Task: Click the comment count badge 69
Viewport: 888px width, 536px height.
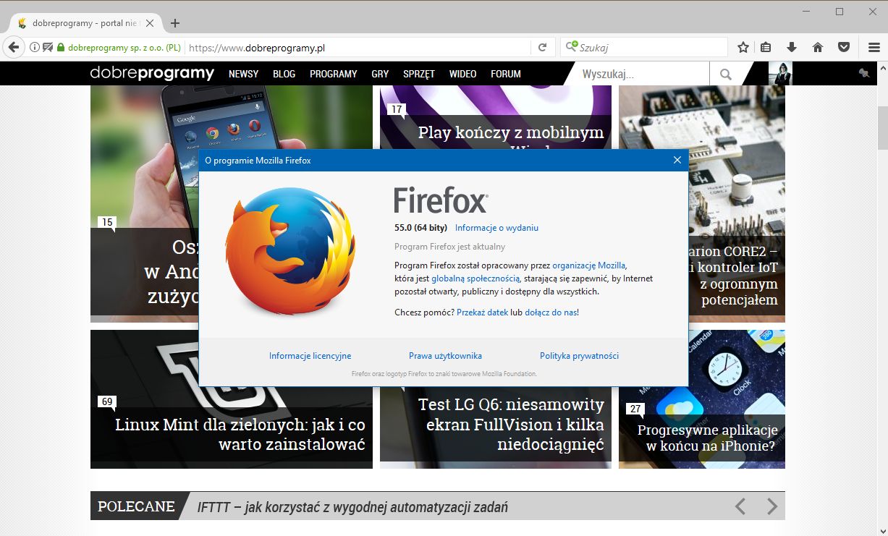Action: 107,401
